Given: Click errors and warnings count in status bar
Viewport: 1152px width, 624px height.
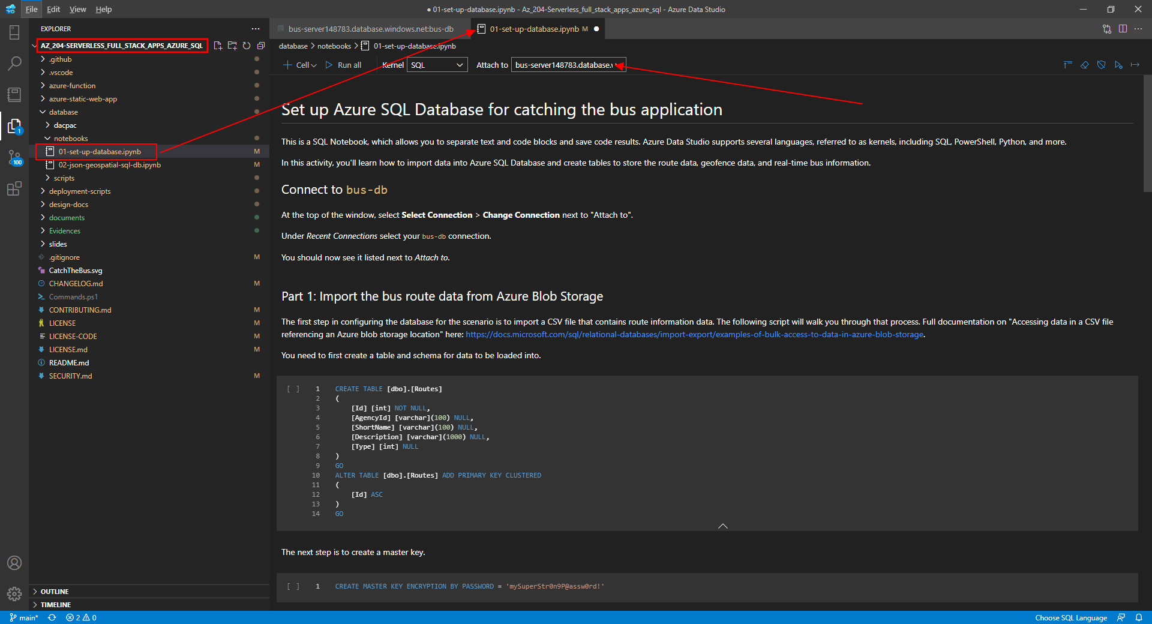Looking at the screenshot, I should click(x=82, y=617).
